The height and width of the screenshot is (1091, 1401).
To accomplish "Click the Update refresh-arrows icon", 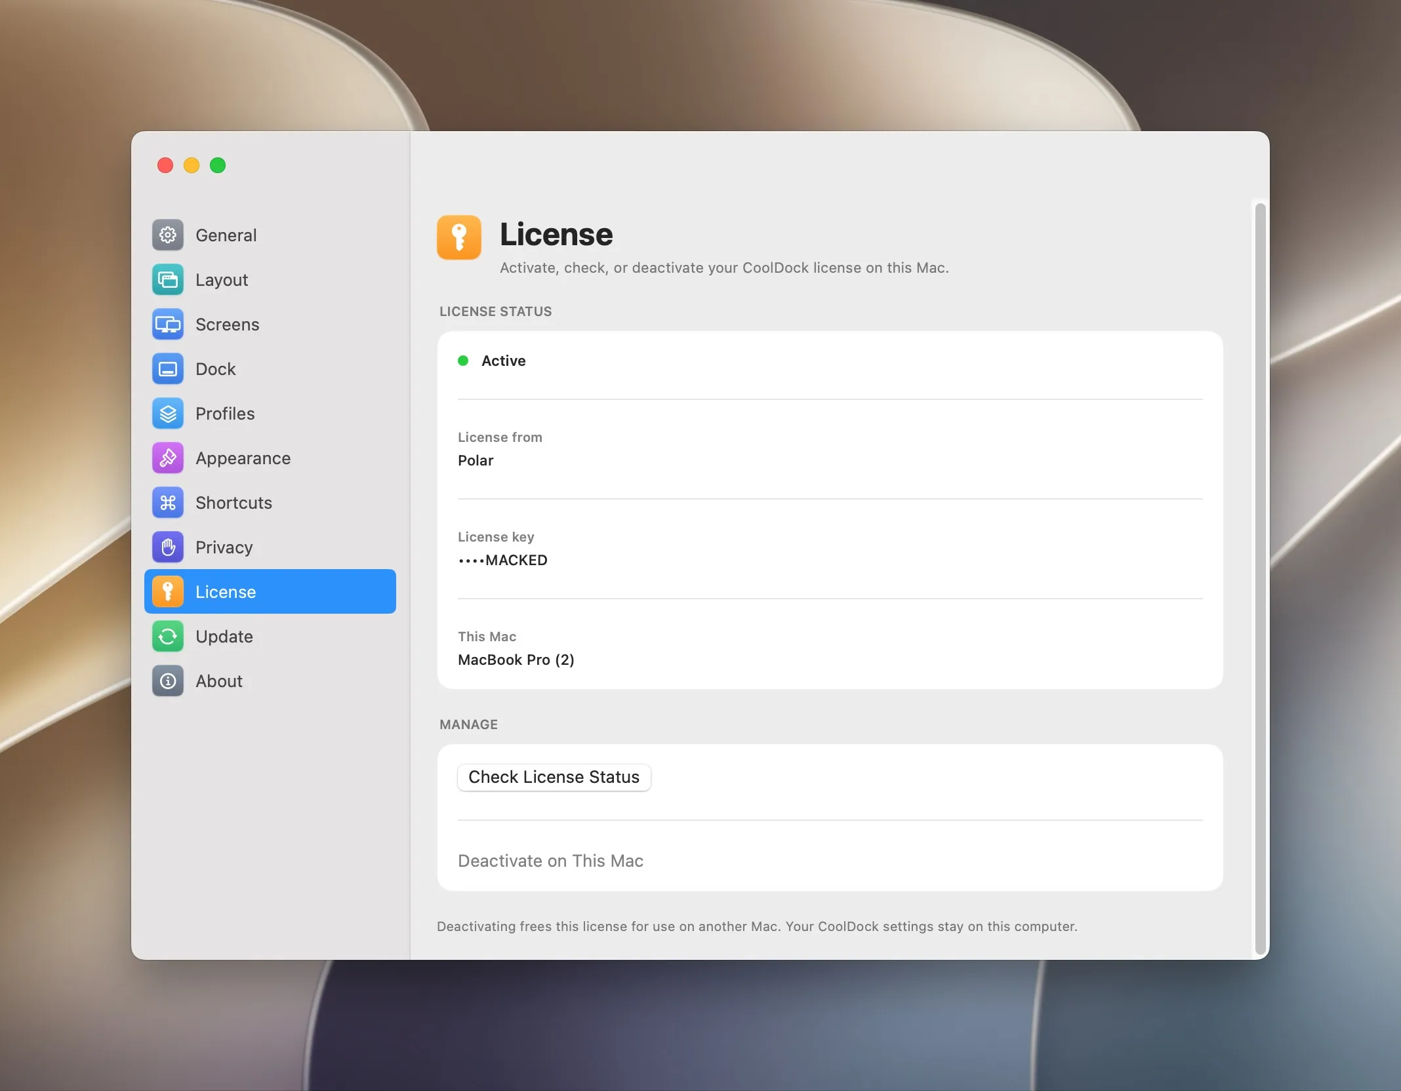I will (168, 636).
